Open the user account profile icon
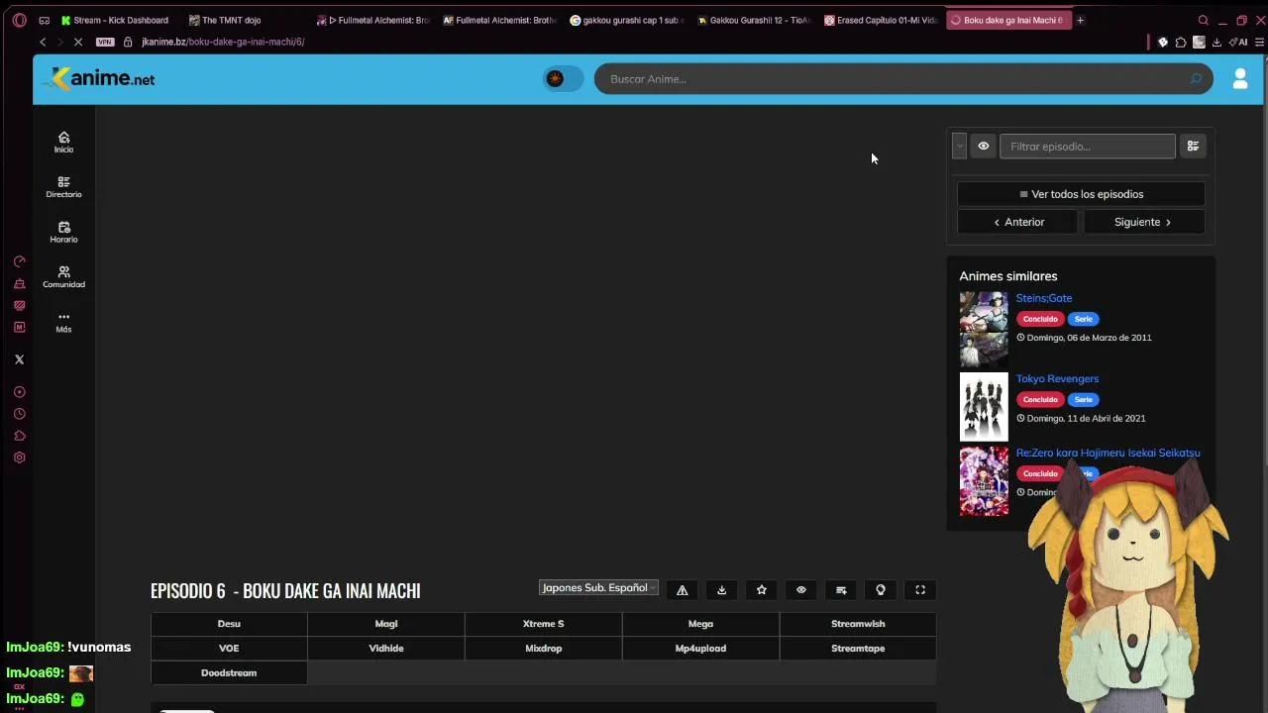 coord(1239,79)
